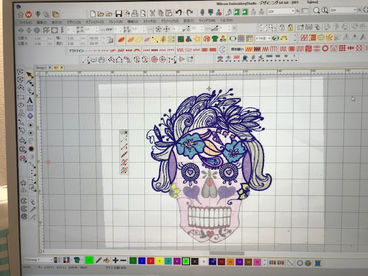The image size is (368, 276).
Task: Add a color with the plus button
Action: pyautogui.click(x=116, y=260)
